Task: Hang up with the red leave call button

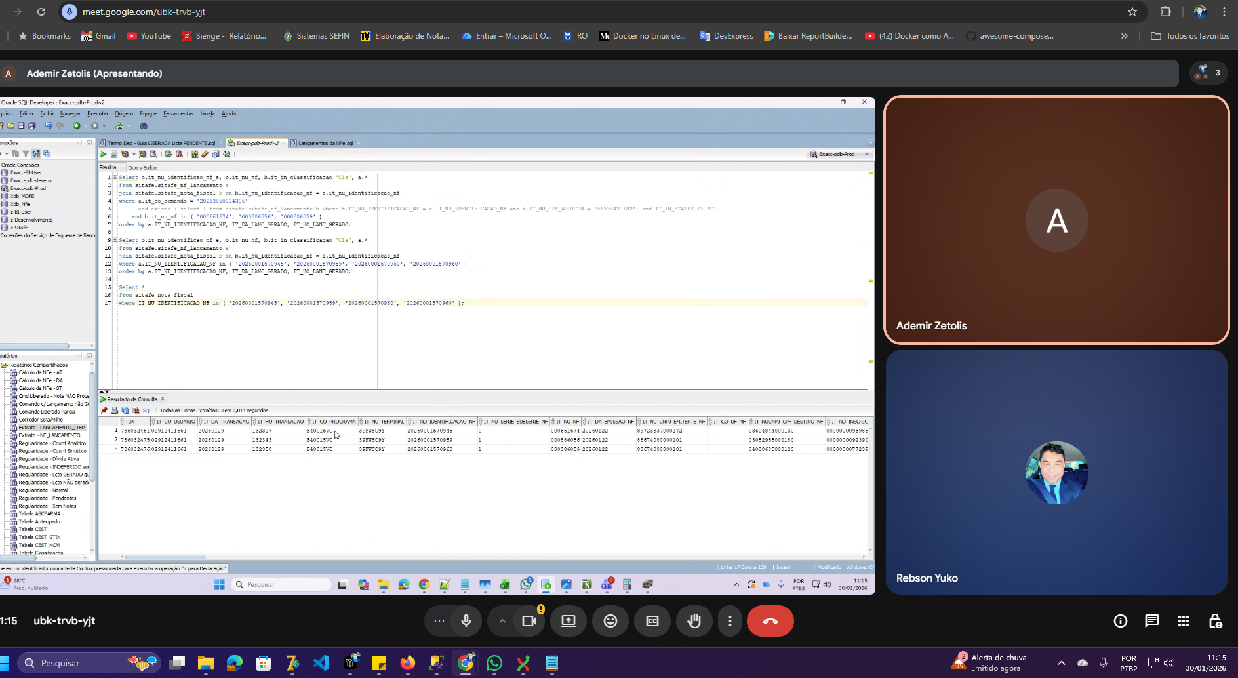Action: click(x=770, y=621)
